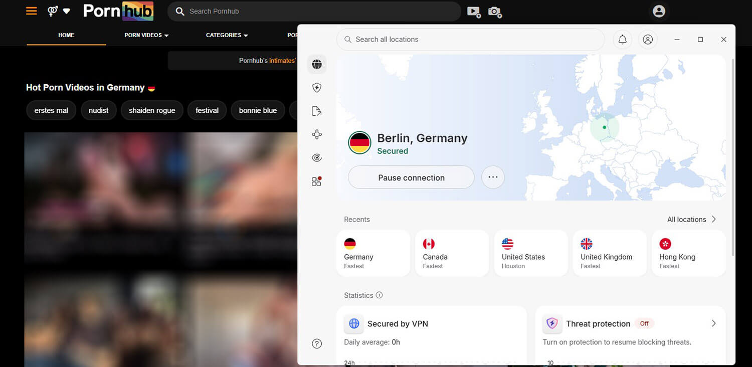Viewport: 752px width, 367px height.
Task: Maximize the VPN window
Action: point(700,40)
